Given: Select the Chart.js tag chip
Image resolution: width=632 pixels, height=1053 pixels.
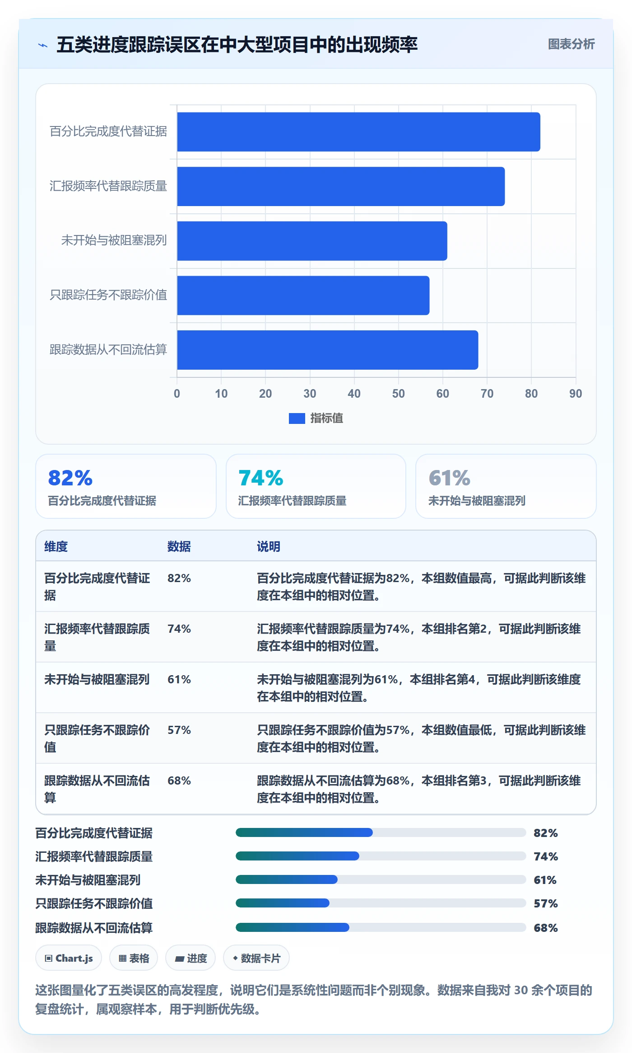Looking at the screenshot, I should coord(69,958).
